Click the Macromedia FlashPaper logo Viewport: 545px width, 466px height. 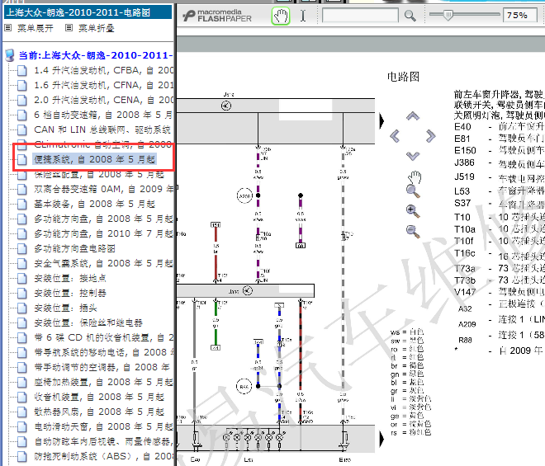click(x=217, y=16)
